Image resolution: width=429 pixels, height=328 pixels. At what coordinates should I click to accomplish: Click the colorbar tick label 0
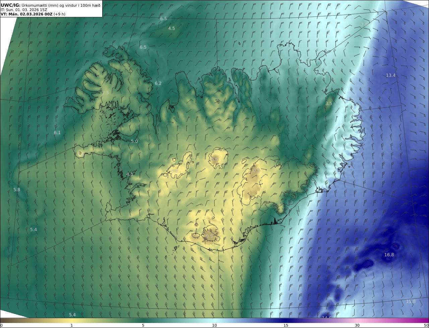(1, 325)
